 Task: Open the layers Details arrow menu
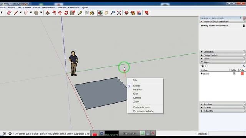(243, 66)
